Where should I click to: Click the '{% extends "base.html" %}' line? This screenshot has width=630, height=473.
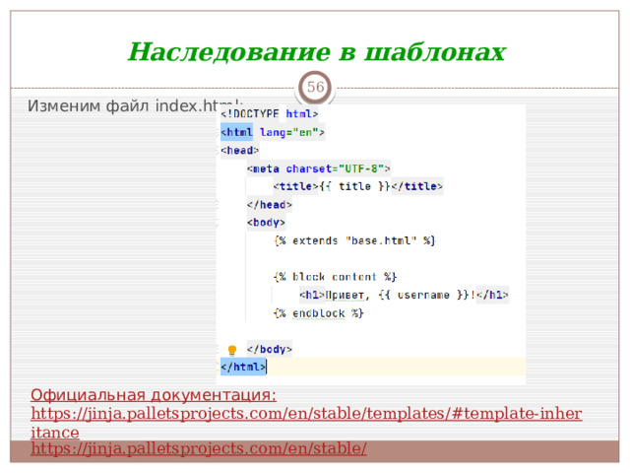click(354, 240)
